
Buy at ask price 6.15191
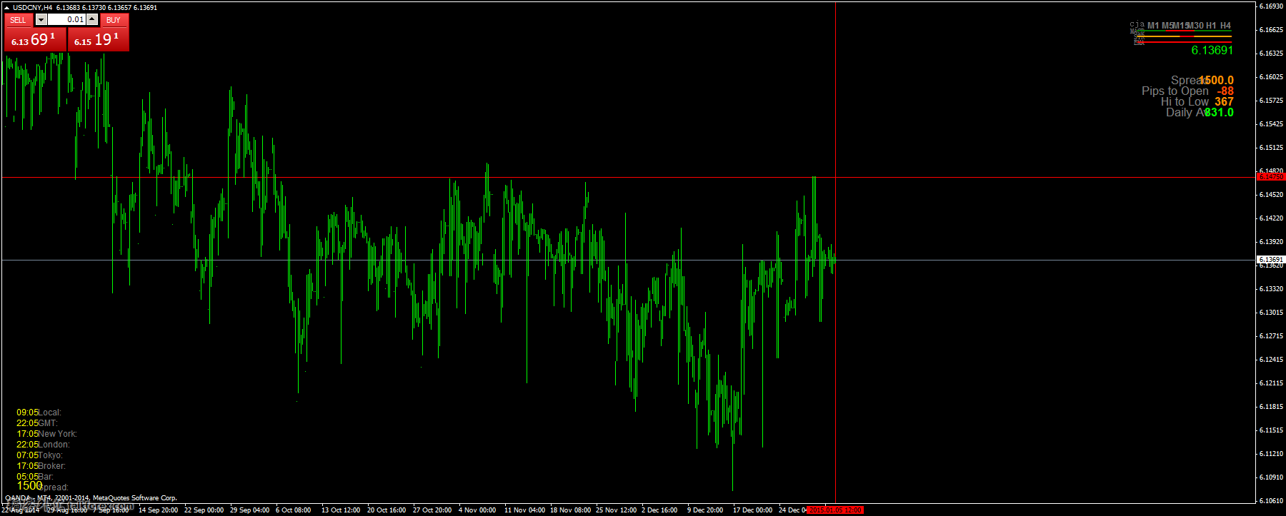98,39
